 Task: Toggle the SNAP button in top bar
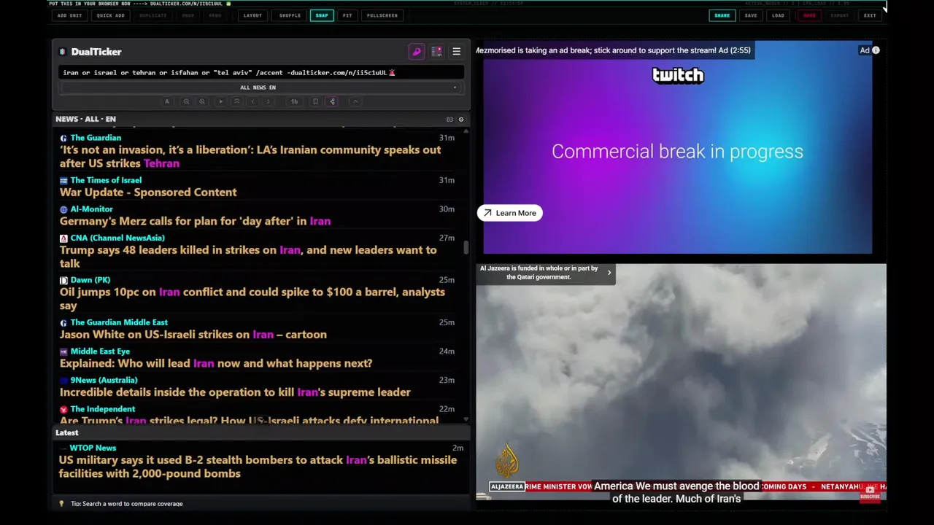coord(322,15)
